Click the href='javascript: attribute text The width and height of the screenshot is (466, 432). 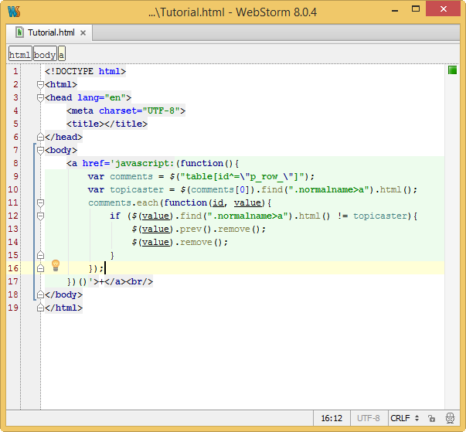point(128,163)
